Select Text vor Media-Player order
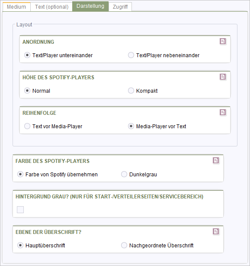250x266 pixels. click(x=27, y=126)
